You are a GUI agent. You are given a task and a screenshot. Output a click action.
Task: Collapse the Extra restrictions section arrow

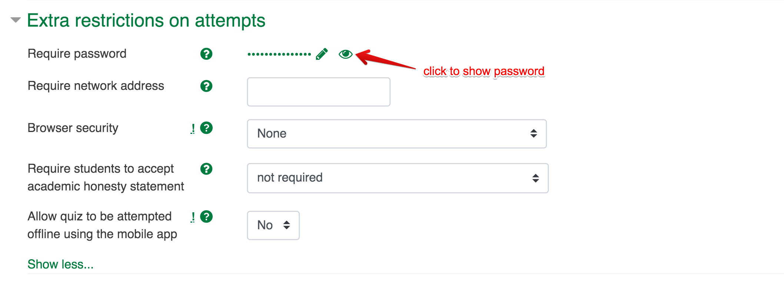coord(16,20)
